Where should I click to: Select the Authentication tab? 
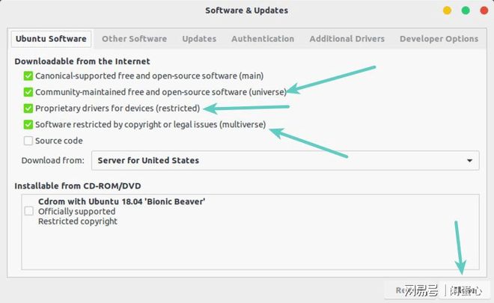[x=263, y=39]
